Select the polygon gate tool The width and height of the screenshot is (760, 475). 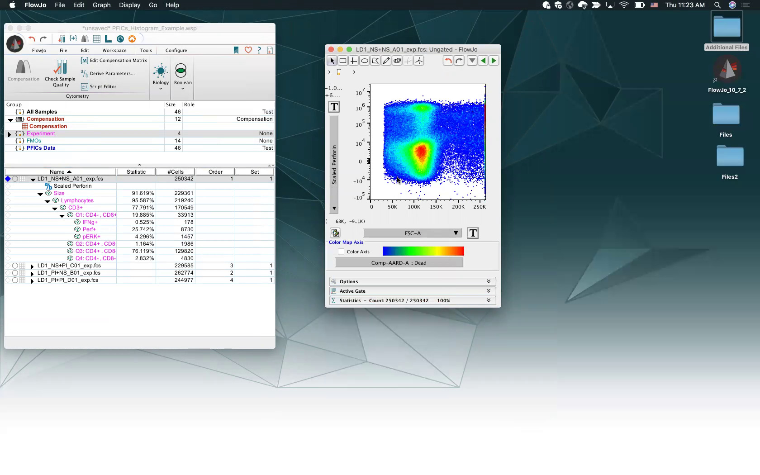375,61
